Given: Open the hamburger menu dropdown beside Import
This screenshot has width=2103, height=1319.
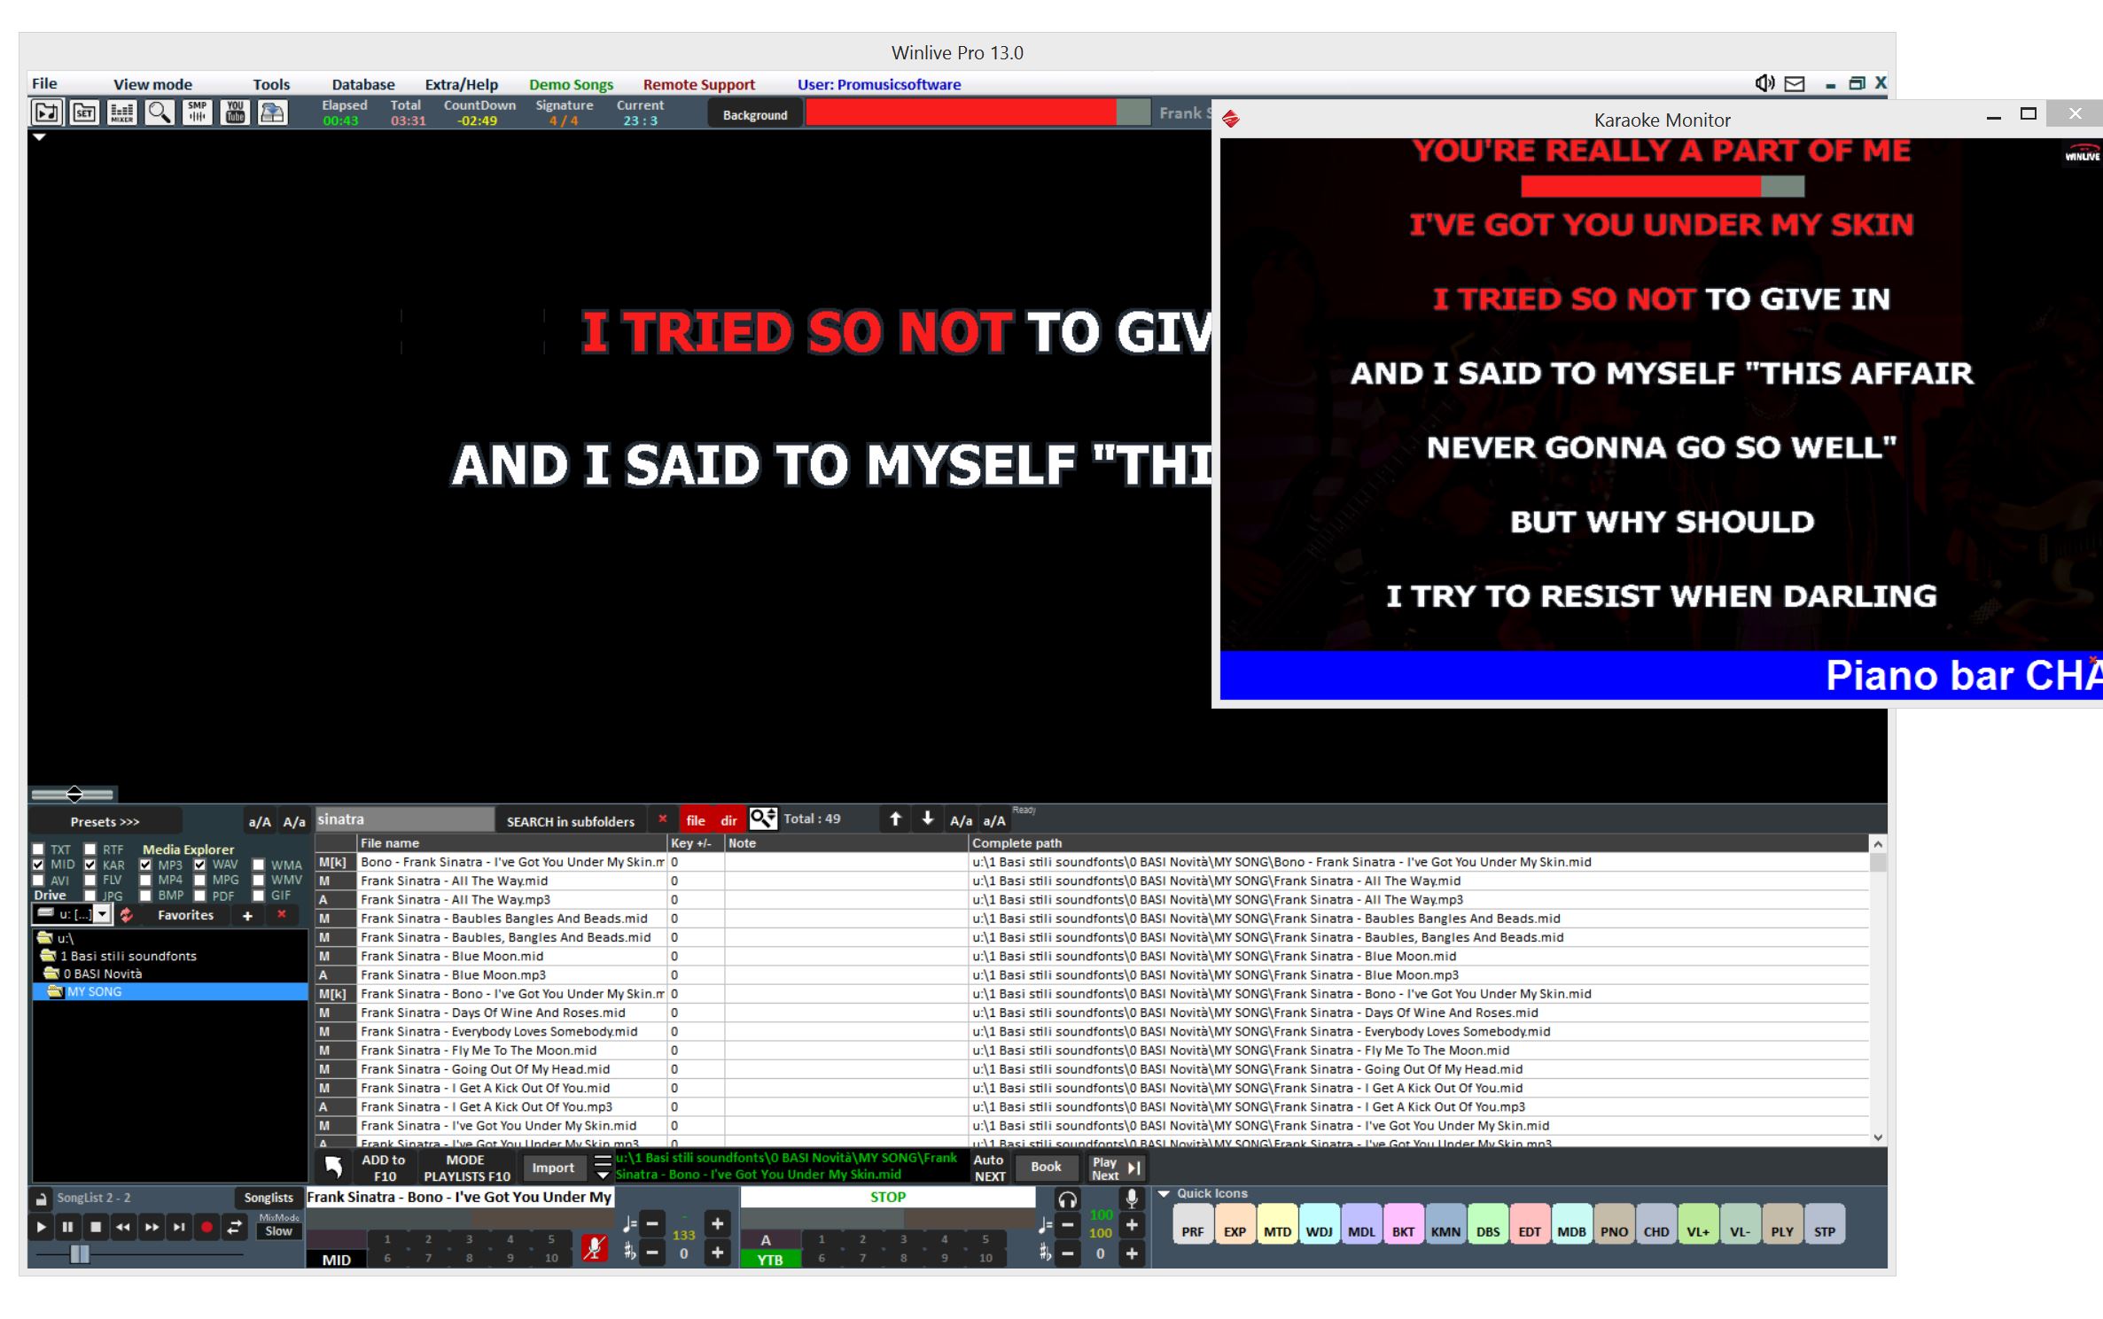Looking at the screenshot, I should click(x=603, y=1168).
